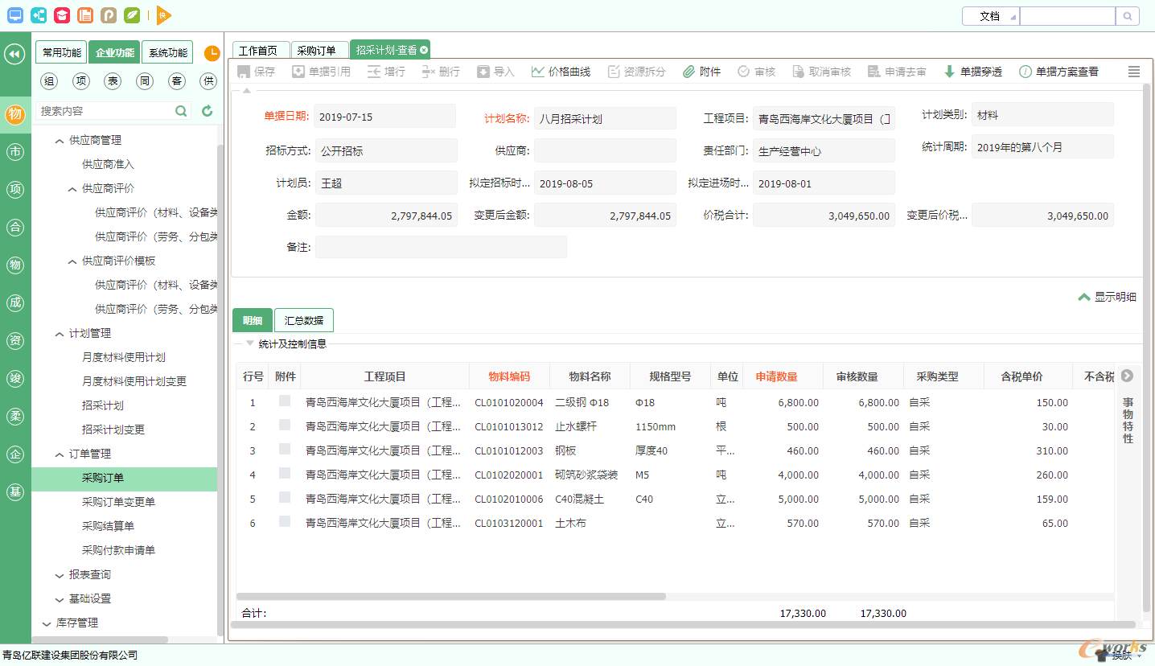Image resolution: width=1155 pixels, height=666 pixels.
Task: Tick the attachment box for the 土木布 row
Action: 285,522
